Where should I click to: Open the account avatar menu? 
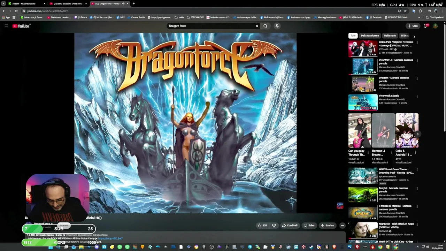(x=435, y=26)
